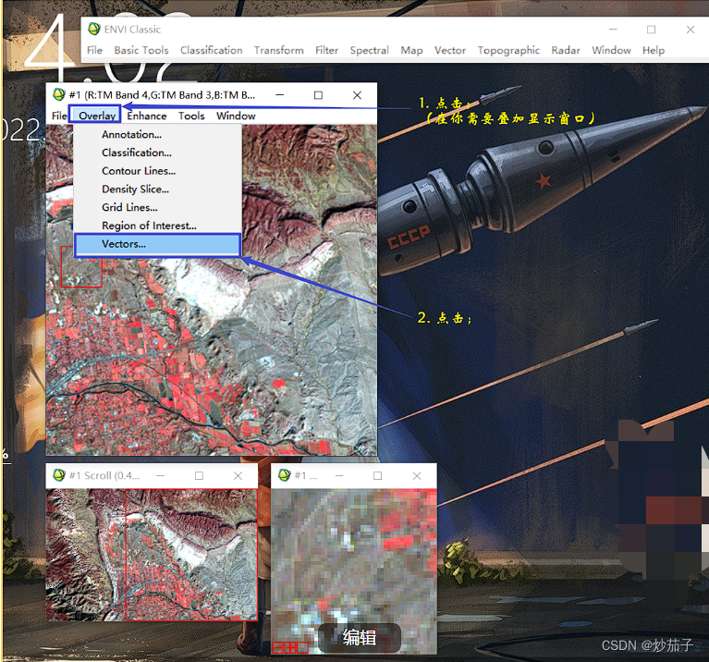Viewport: 709px width, 662px height.
Task: Close the #1 Zoom window
Action: click(x=417, y=476)
